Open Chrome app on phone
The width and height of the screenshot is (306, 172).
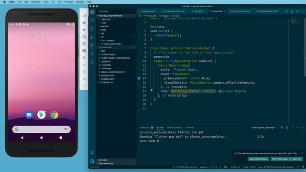[x=54, y=115]
